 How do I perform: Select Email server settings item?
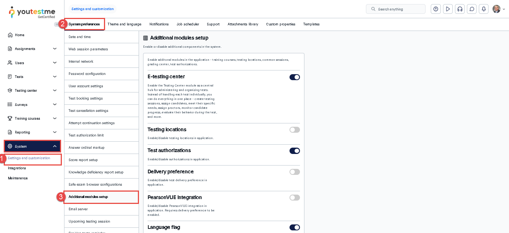78,209
